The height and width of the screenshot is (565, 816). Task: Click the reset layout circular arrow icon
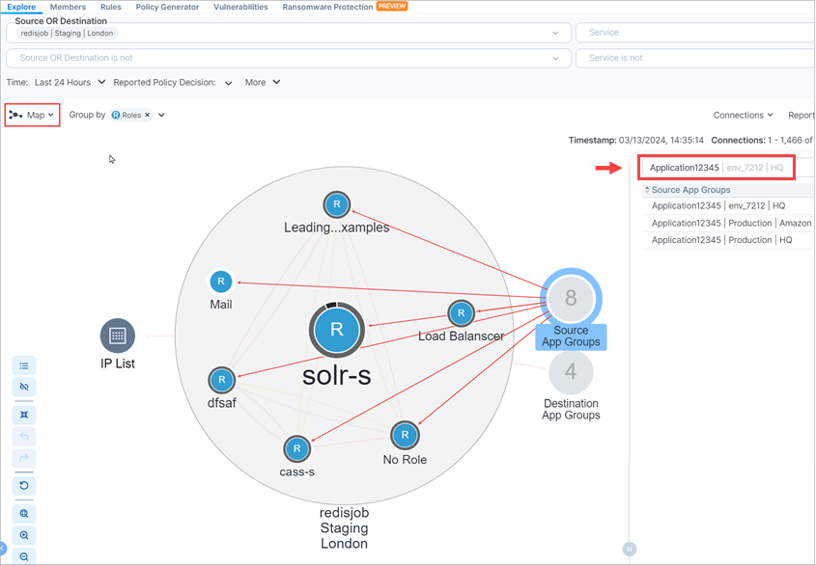pos(25,484)
